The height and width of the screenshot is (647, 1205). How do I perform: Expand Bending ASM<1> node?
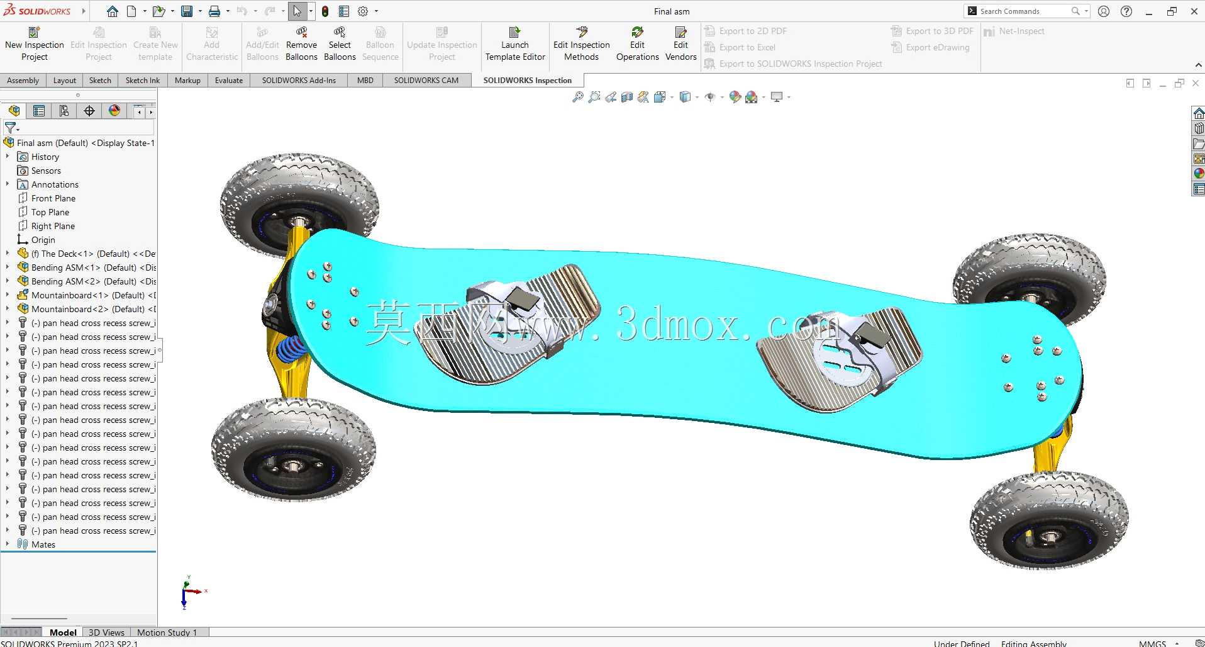point(8,267)
